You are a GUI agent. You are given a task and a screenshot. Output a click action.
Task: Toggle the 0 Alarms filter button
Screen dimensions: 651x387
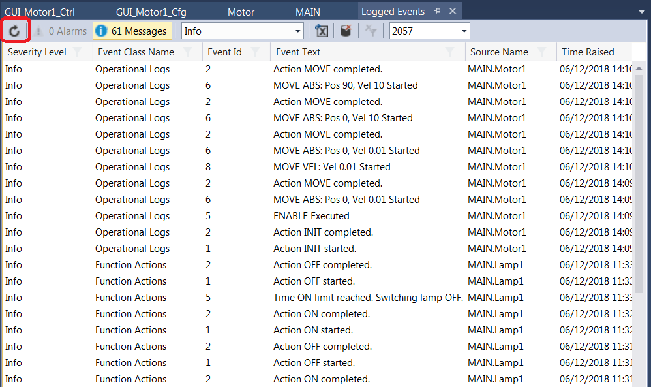tap(61, 31)
